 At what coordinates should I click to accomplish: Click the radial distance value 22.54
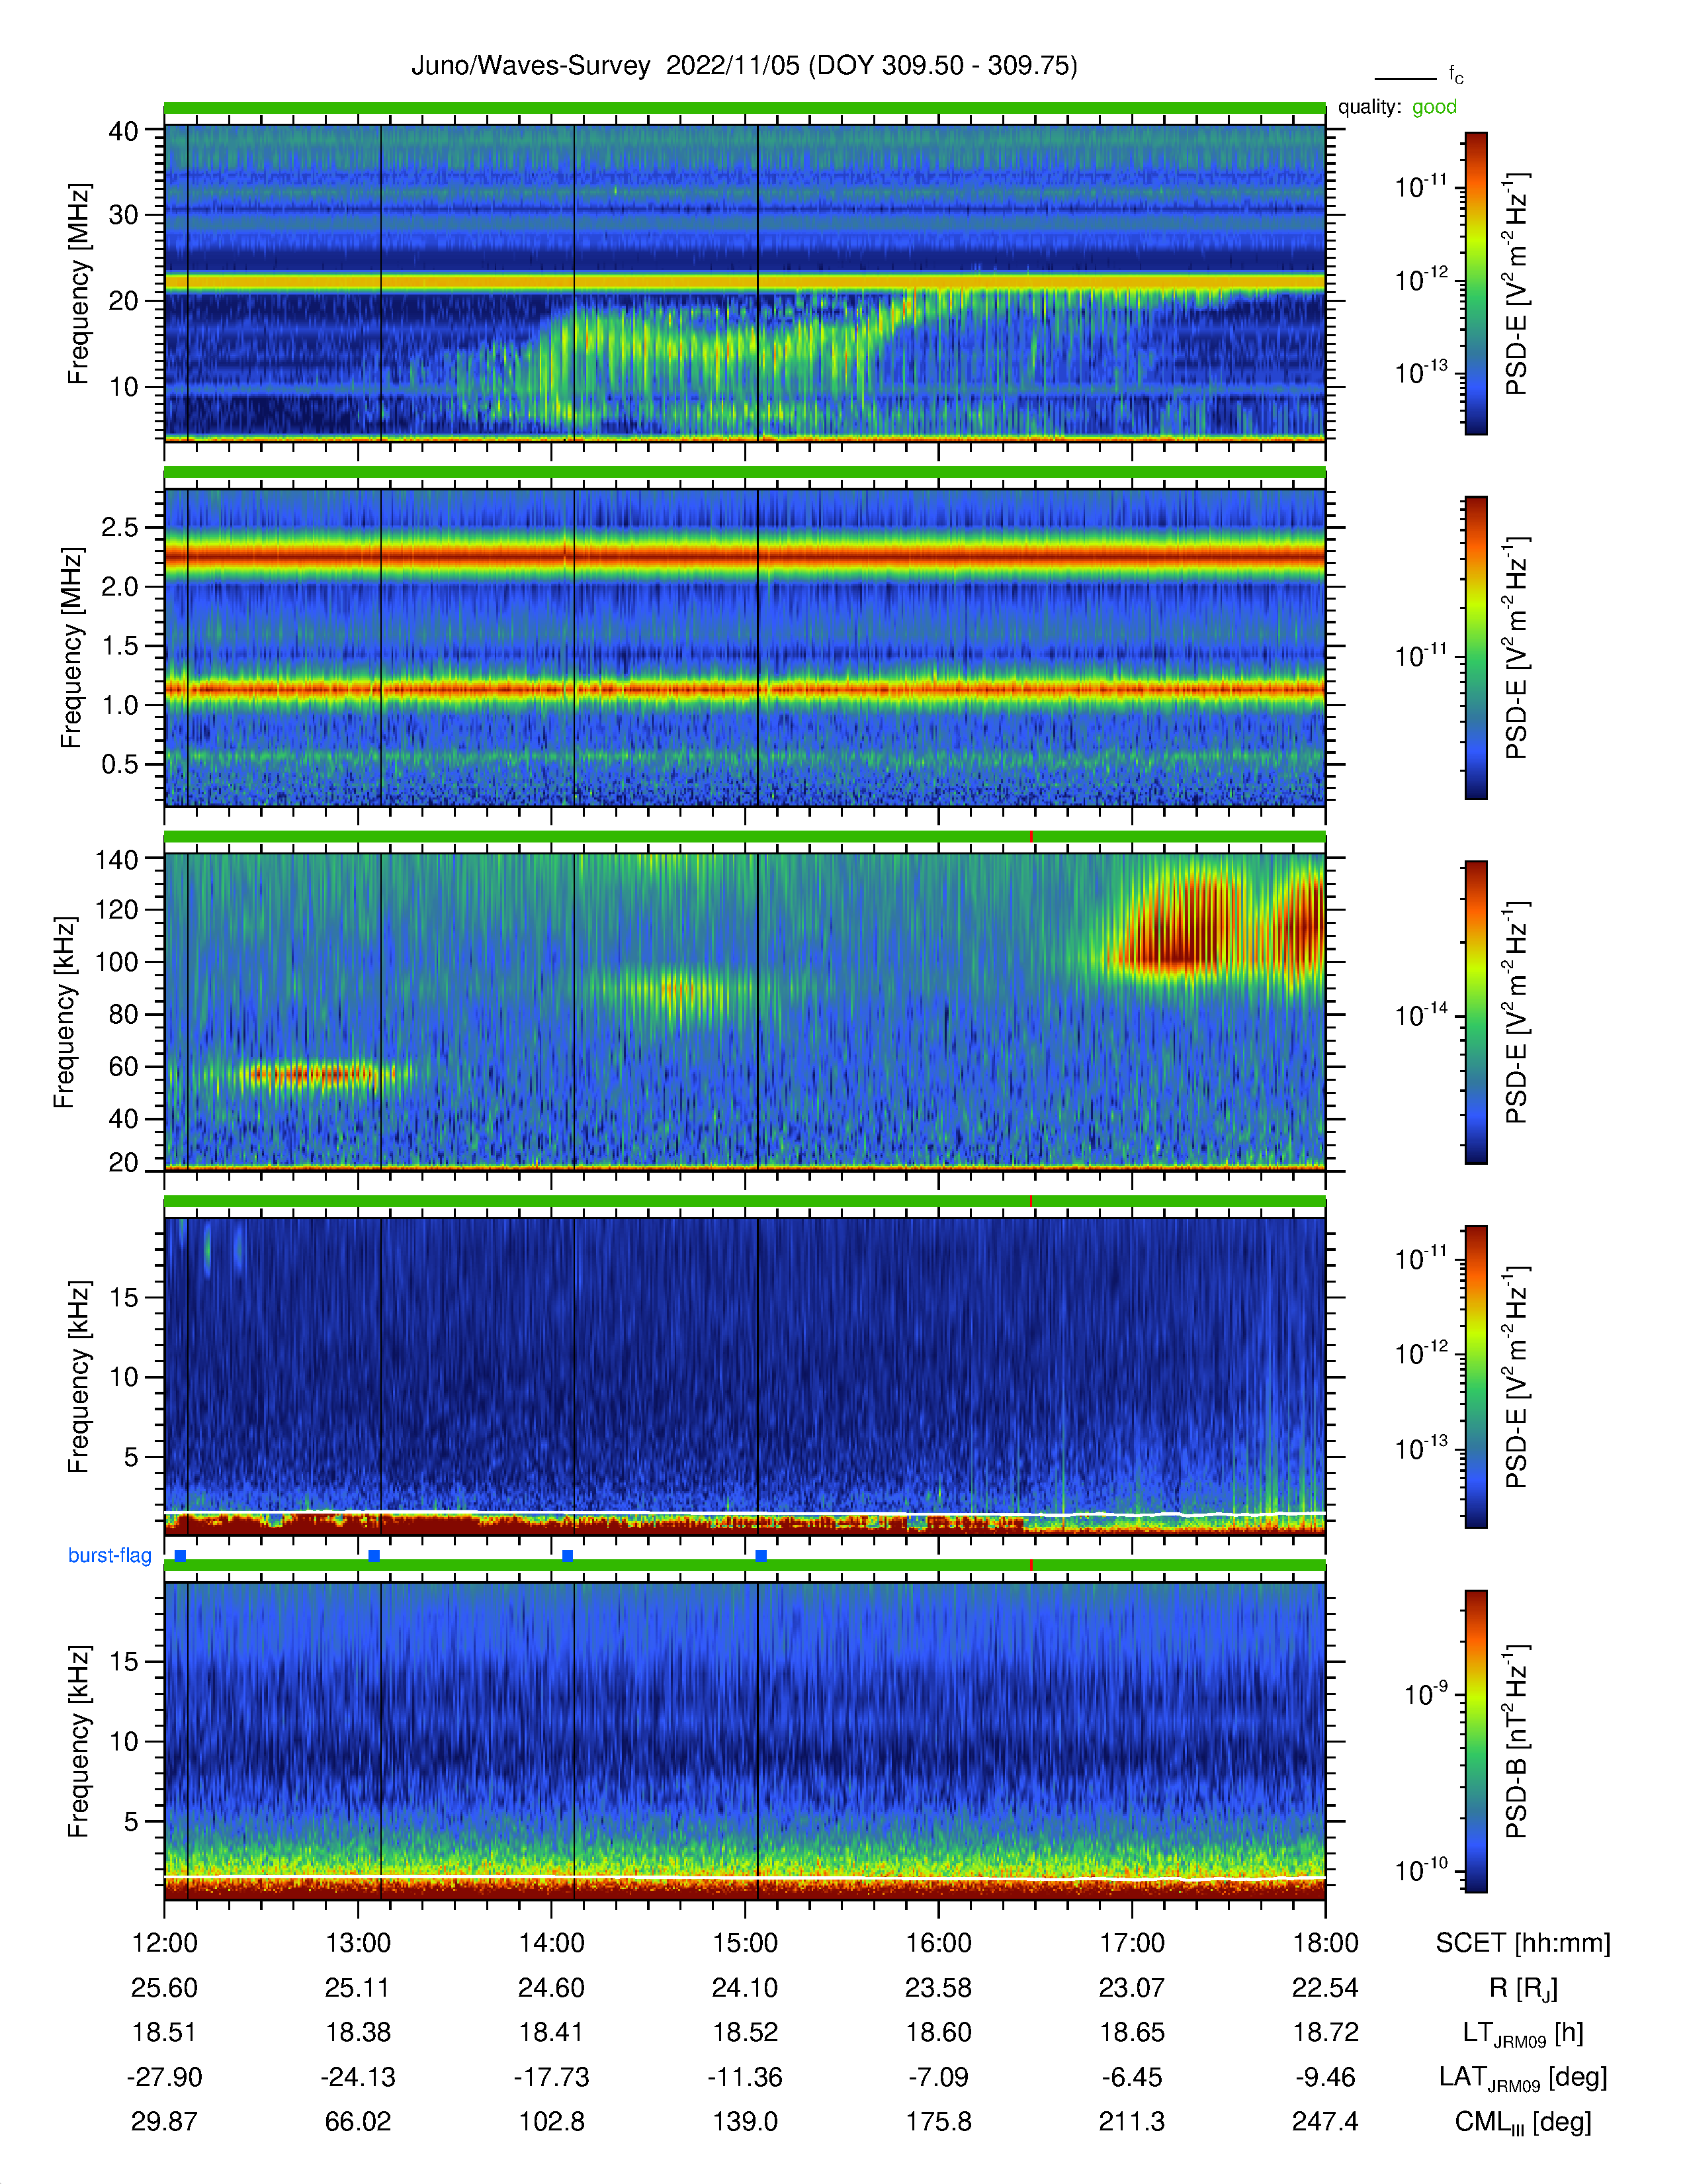pyautogui.click(x=1325, y=1987)
